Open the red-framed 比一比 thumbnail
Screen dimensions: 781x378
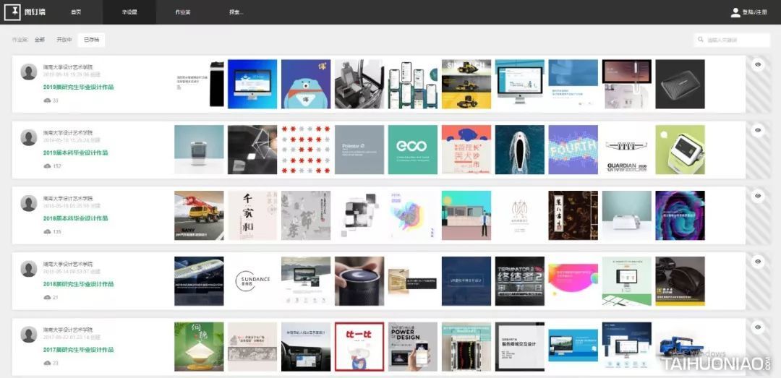(359, 347)
